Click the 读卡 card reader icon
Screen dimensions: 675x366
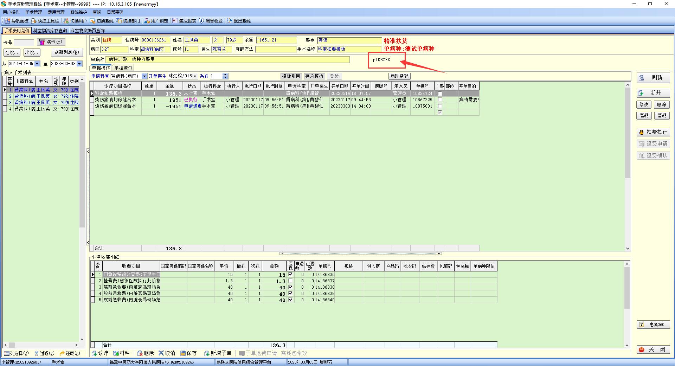click(x=42, y=42)
